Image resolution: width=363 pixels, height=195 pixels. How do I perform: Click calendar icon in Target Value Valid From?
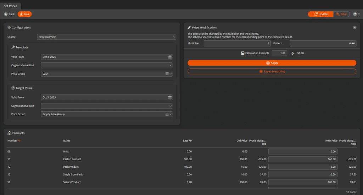click(x=170, y=97)
